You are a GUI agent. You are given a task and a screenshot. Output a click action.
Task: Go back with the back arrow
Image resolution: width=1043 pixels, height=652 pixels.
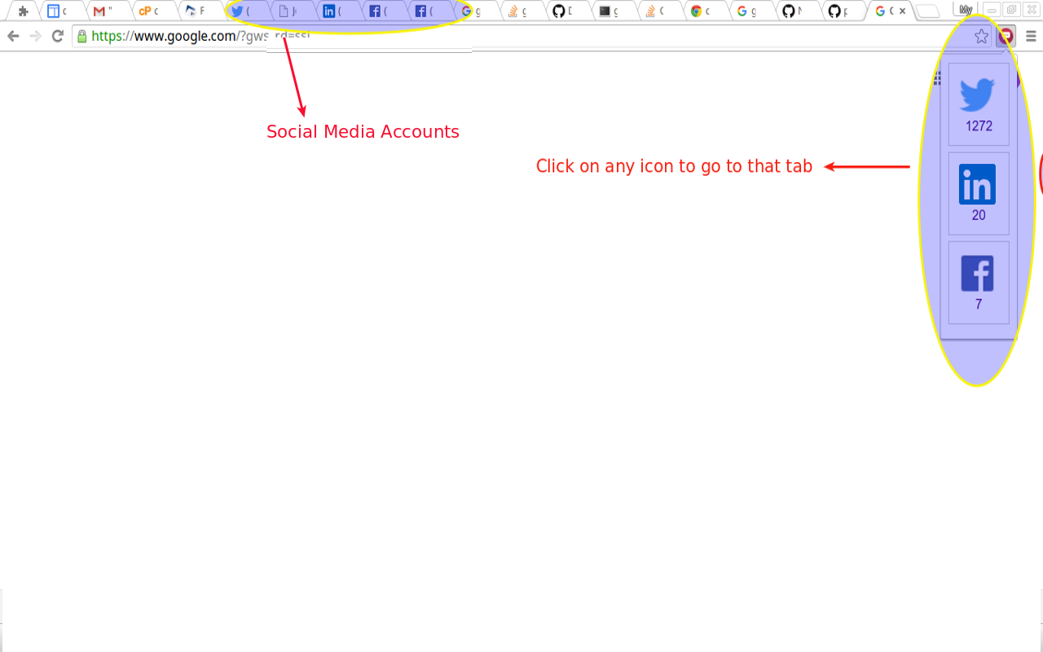pos(13,36)
